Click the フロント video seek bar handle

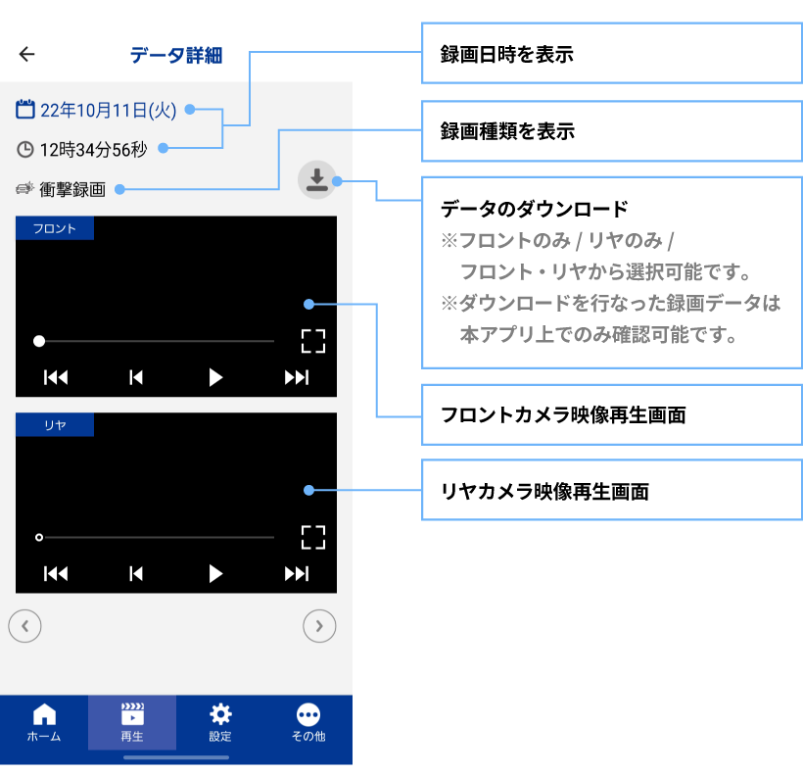pos(39,341)
